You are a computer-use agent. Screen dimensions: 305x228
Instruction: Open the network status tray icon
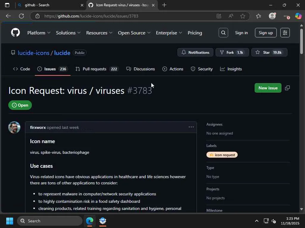[x=266, y=221]
